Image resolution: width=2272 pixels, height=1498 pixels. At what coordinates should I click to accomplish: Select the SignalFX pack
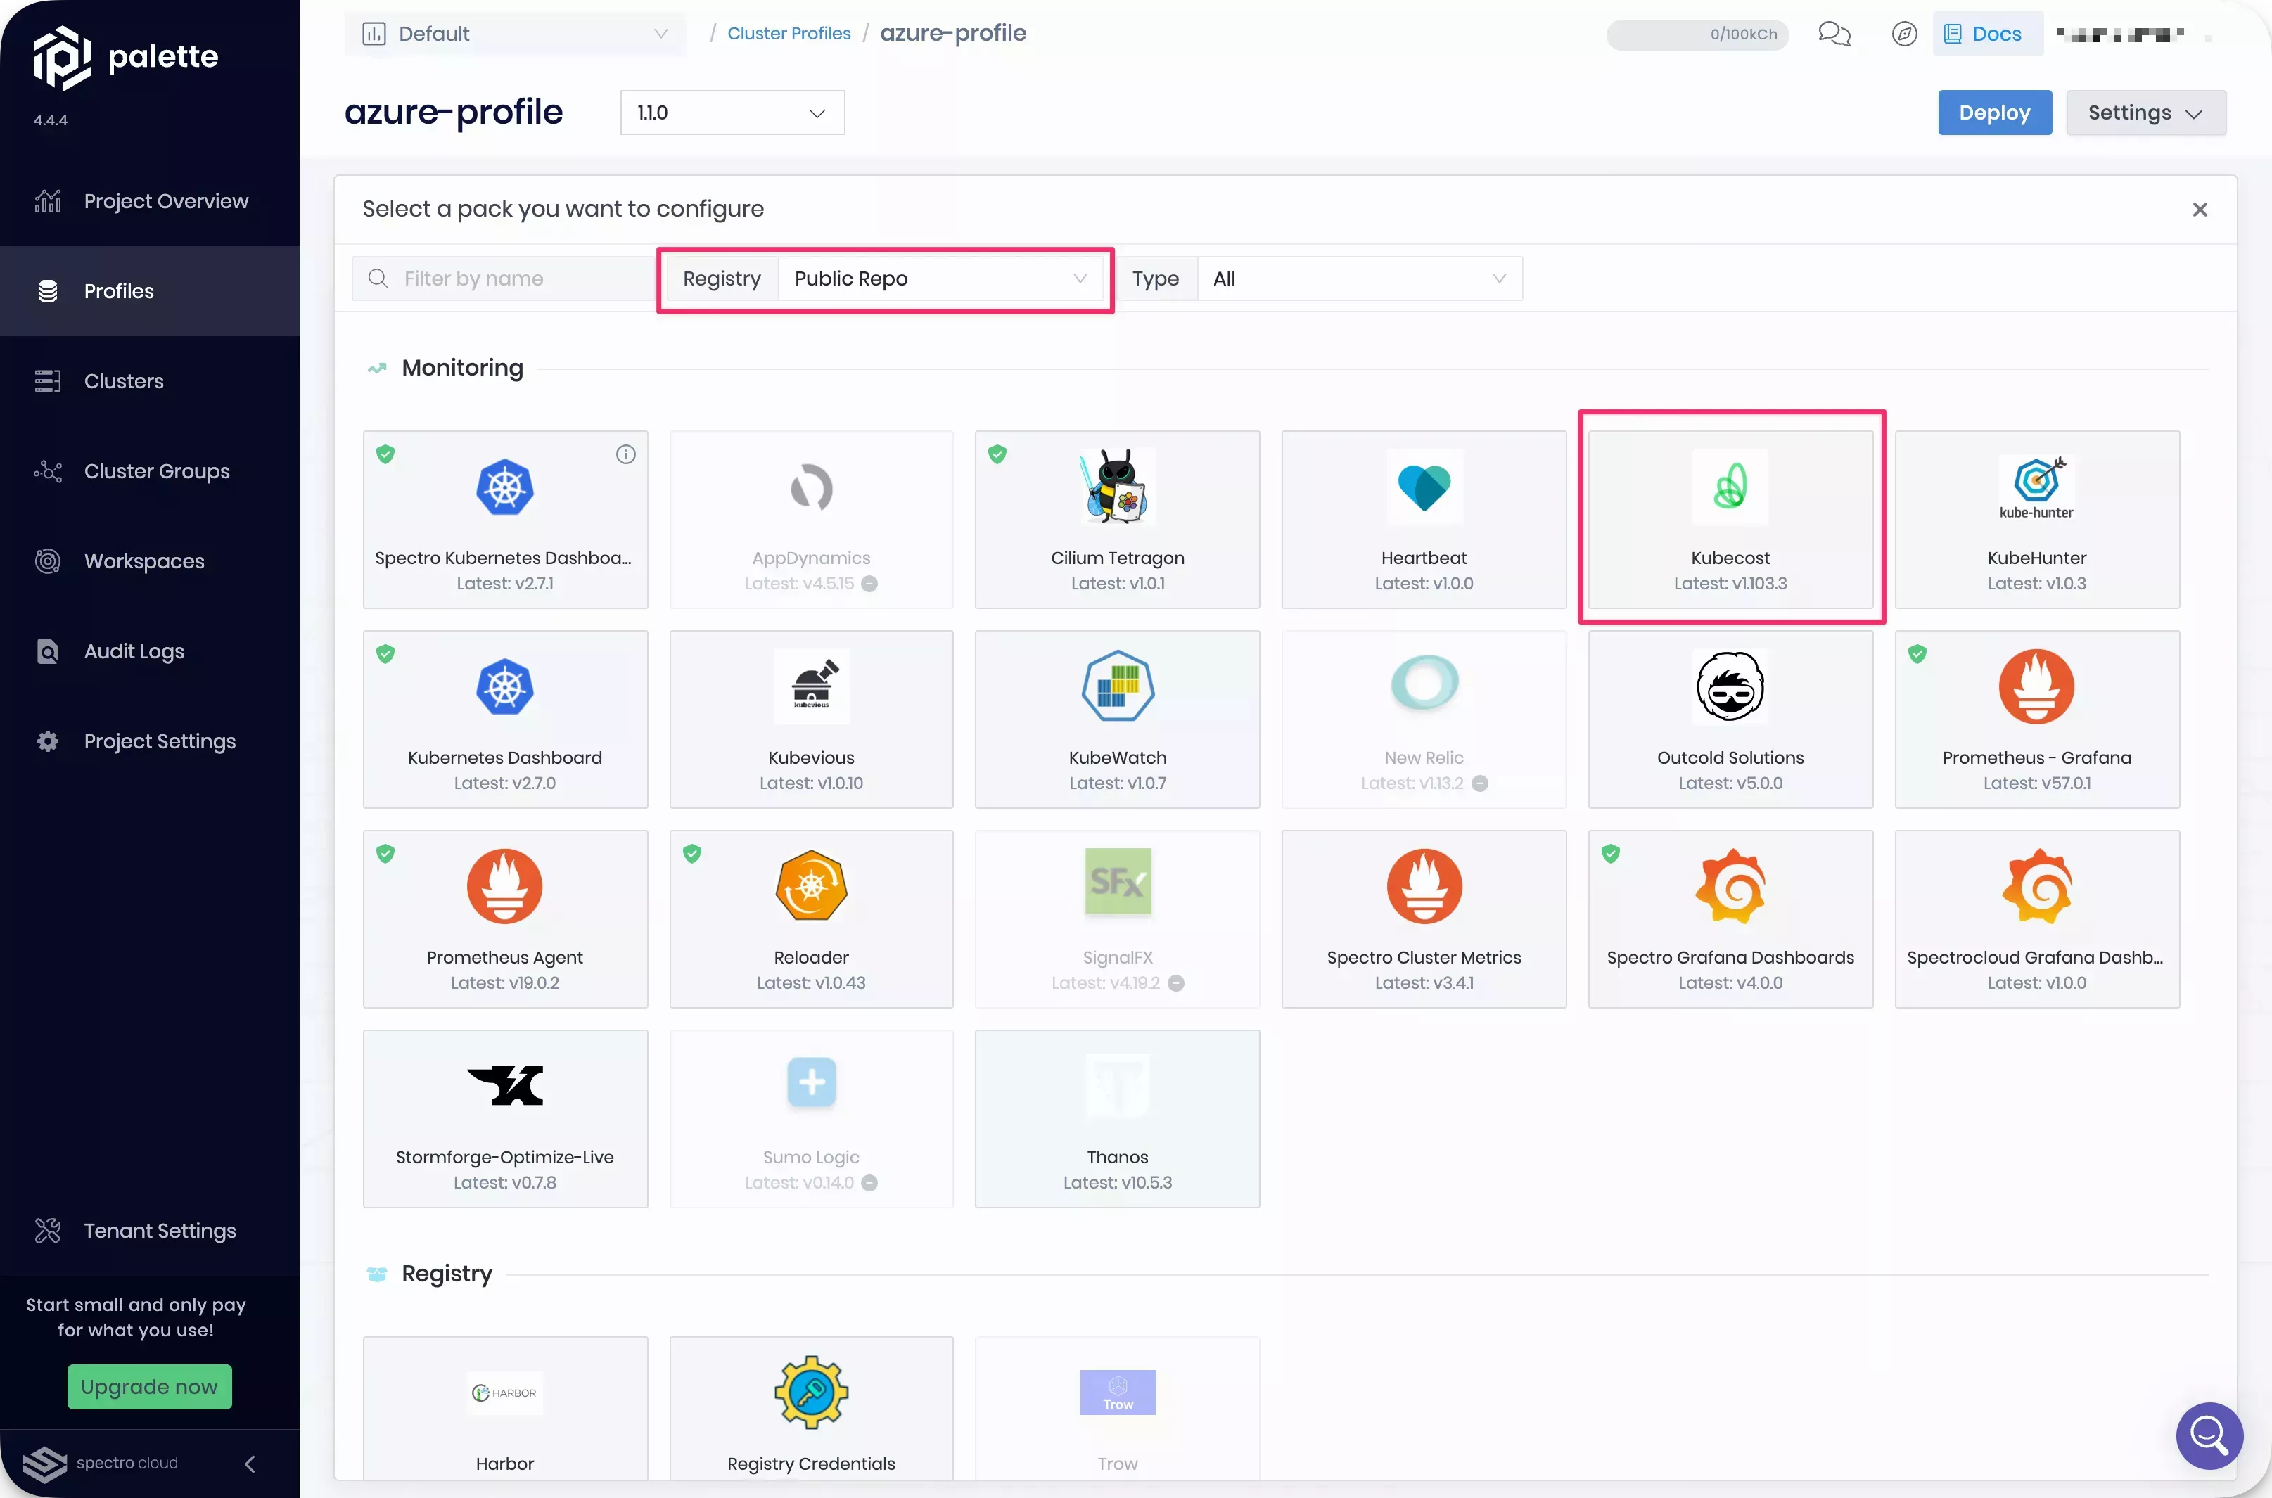pos(1117,918)
